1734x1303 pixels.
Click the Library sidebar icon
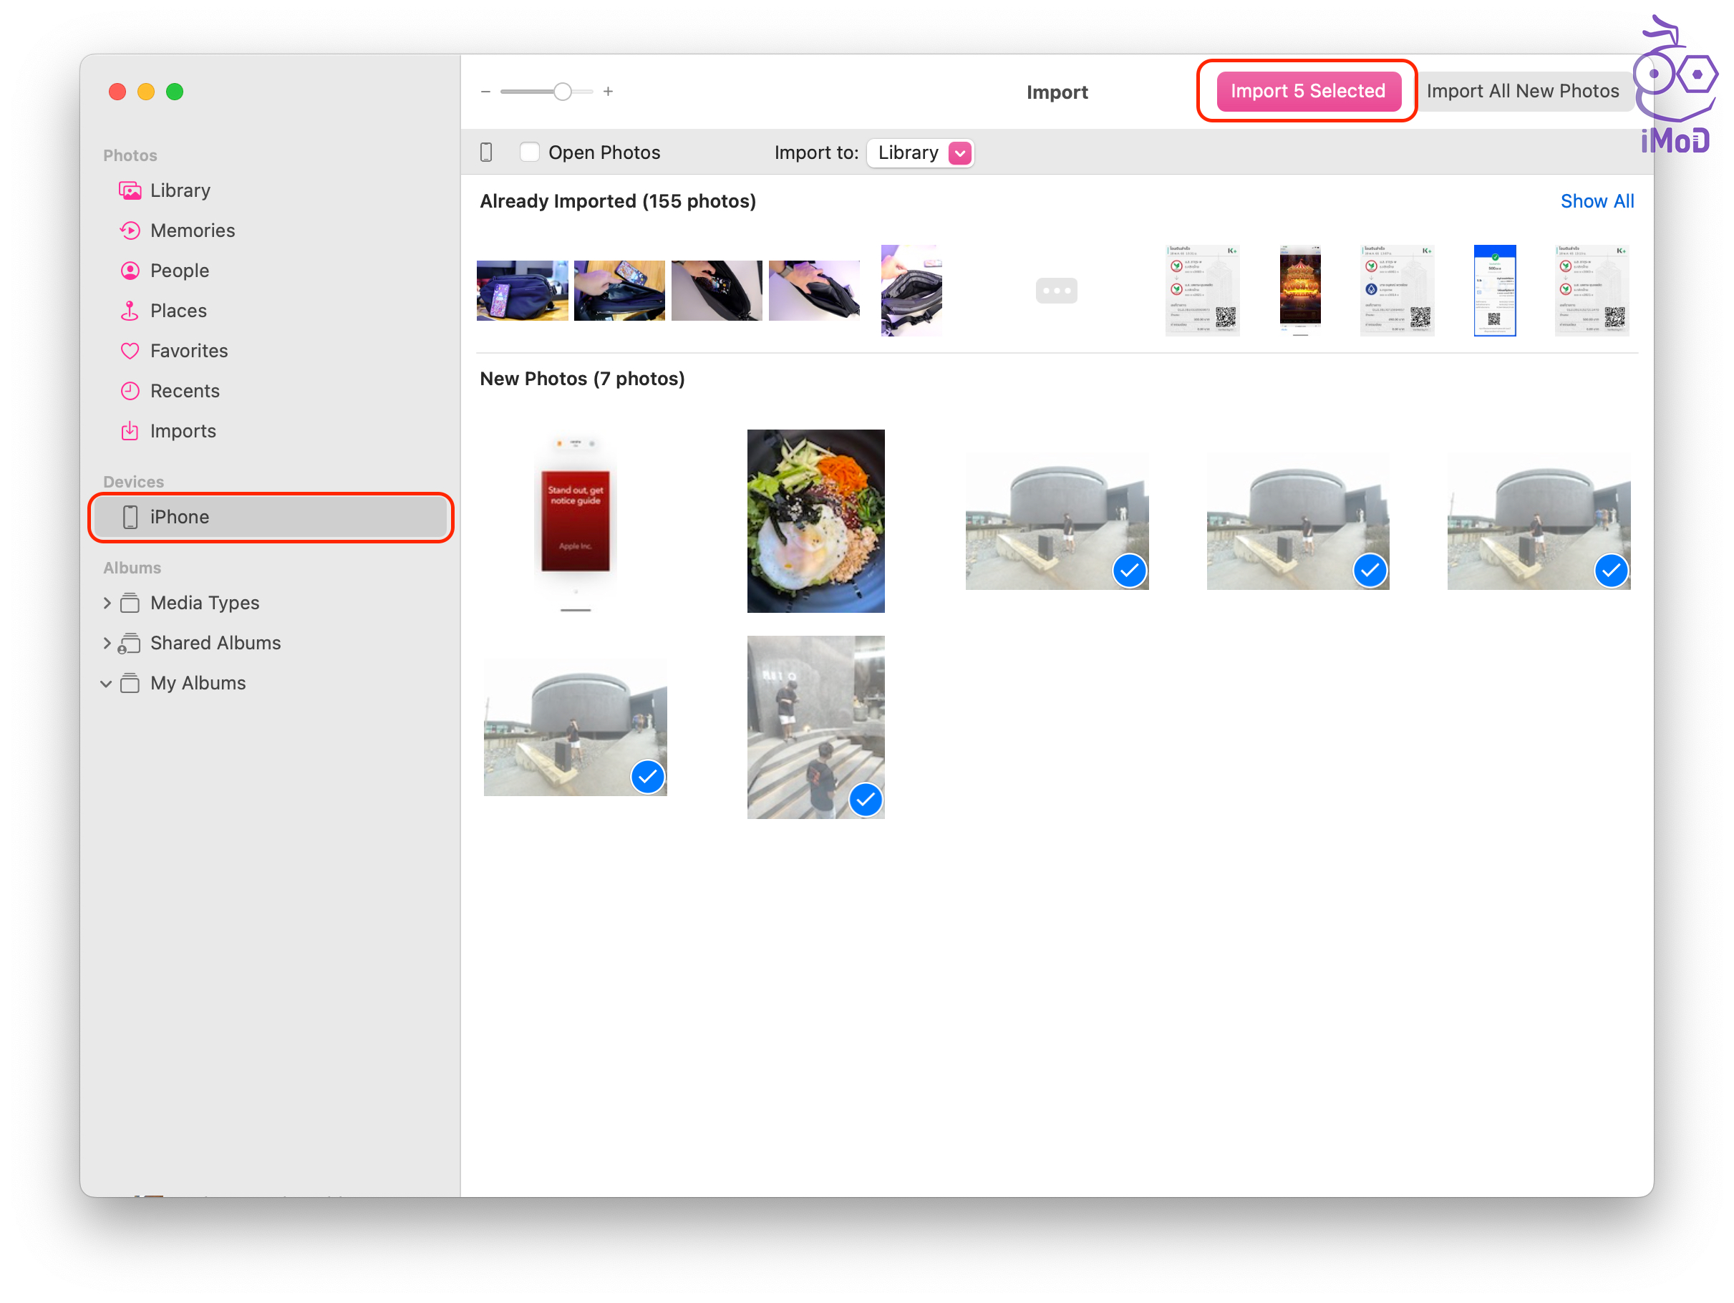130,190
